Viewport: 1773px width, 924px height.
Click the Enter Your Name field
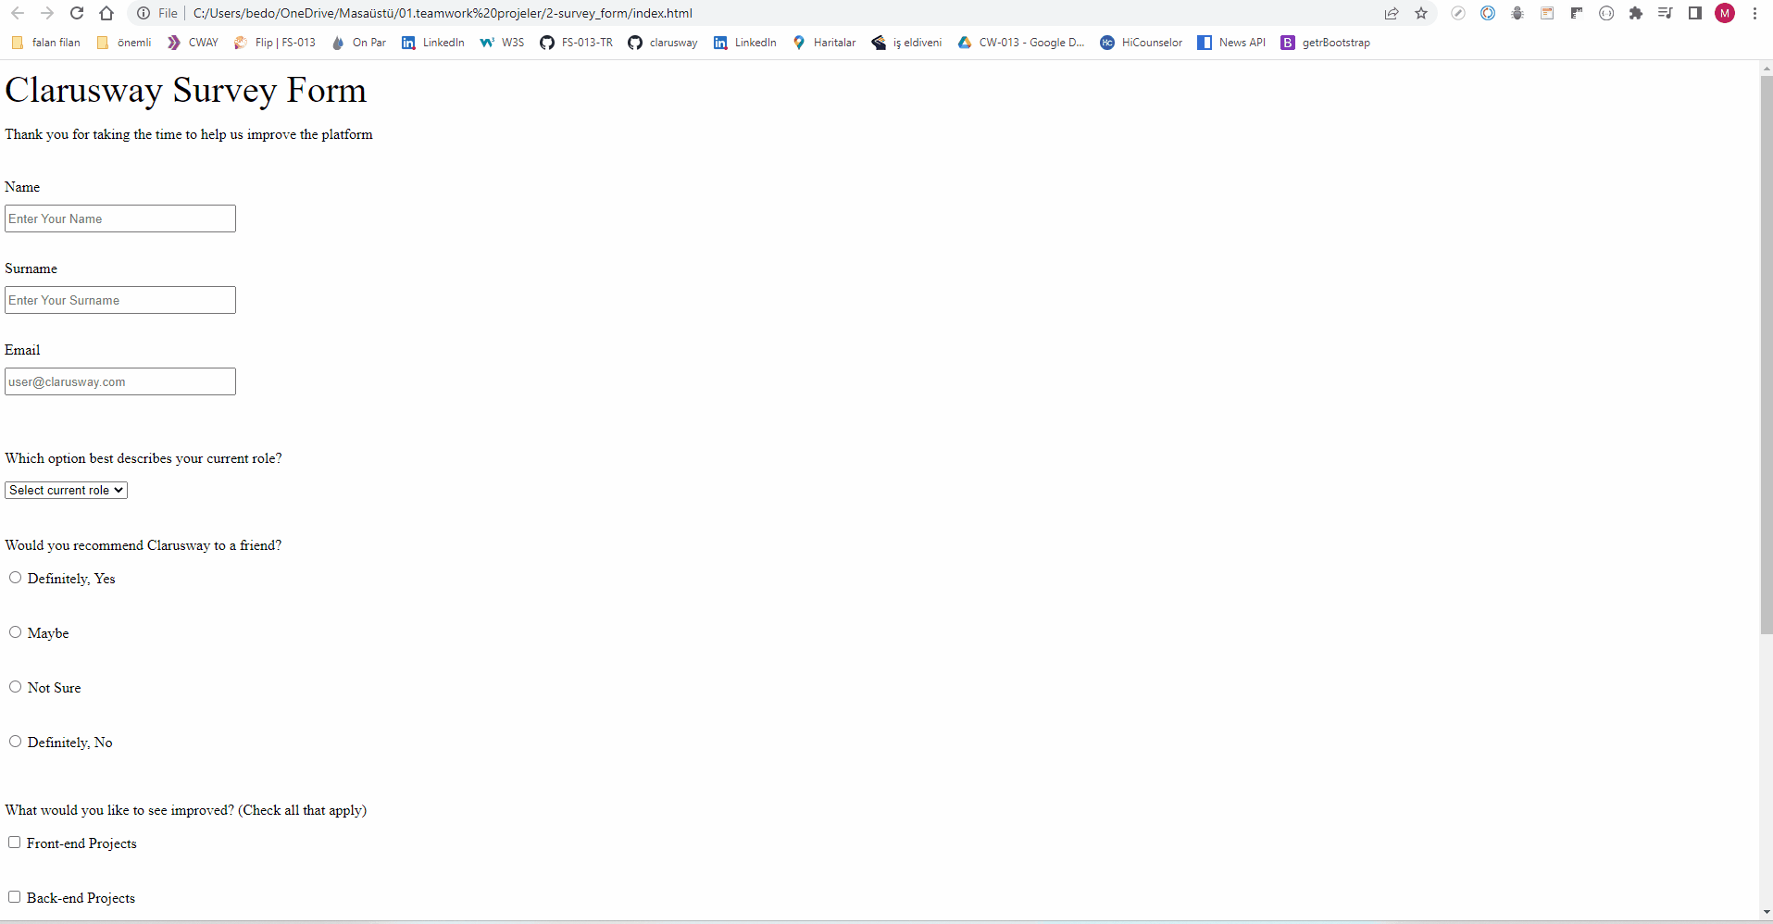tap(120, 219)
